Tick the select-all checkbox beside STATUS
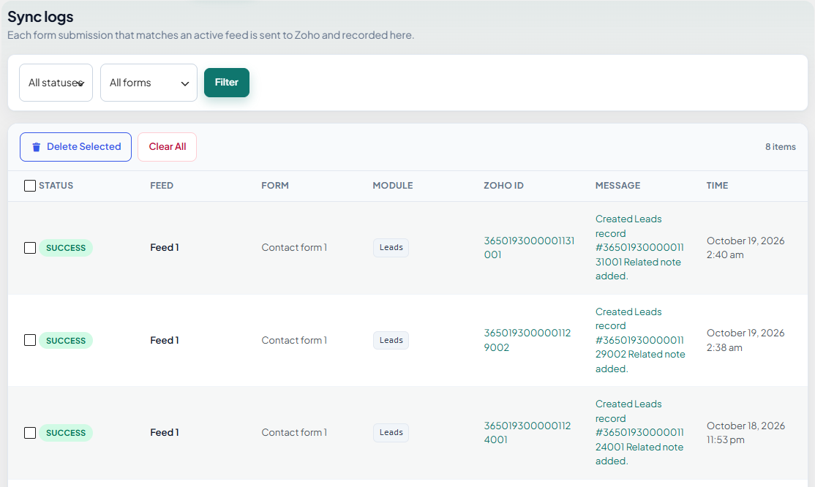This screenshot has width=815, height=487. 30,186
